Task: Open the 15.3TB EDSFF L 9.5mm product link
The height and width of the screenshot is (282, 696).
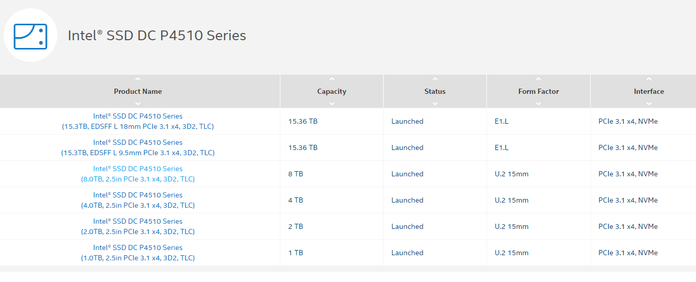Action: [138, 147]
